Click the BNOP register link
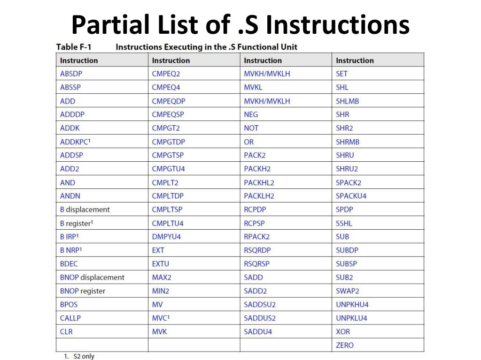Image resolution: width=481 pixels, height=360 pixels. click(83, 291)
